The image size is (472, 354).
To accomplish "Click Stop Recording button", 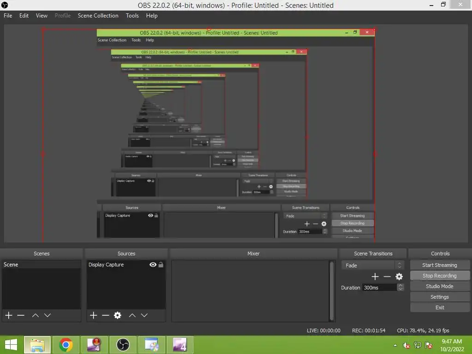I will point(439,276).
